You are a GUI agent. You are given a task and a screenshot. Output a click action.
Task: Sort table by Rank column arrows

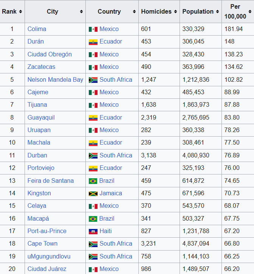[x=20, y=11]
